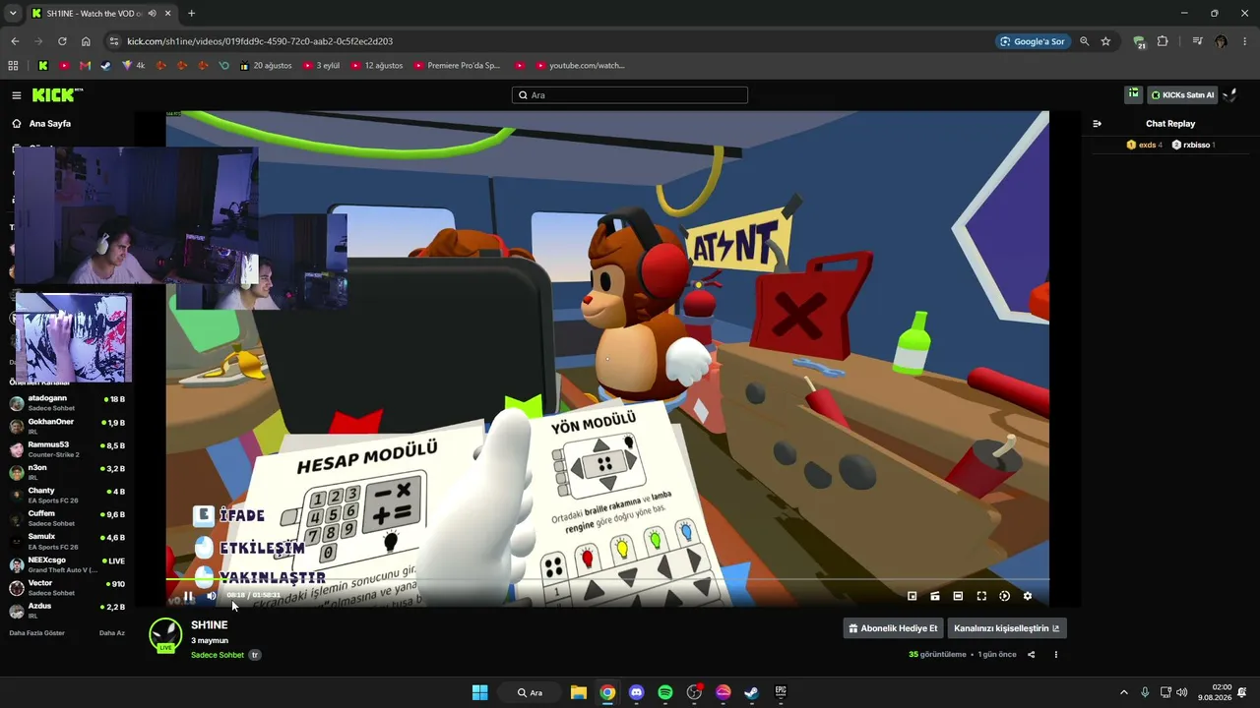Click rxbisso in chat leaderboard
Screen dimensions: 1260x708
[1193, 145]
